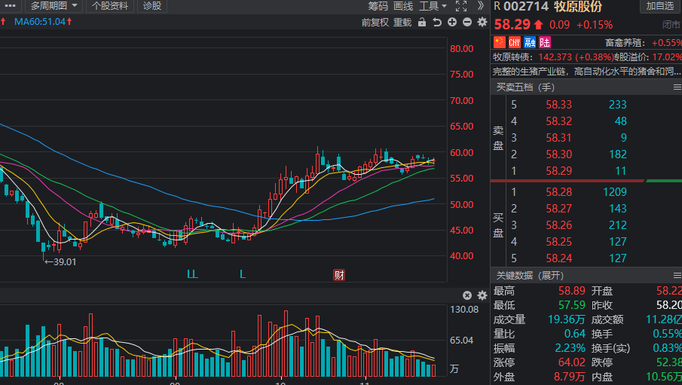Screen dimensions: 682x385
Task: Click the undo arrow icon in chart toolbar
Action: 437,22
